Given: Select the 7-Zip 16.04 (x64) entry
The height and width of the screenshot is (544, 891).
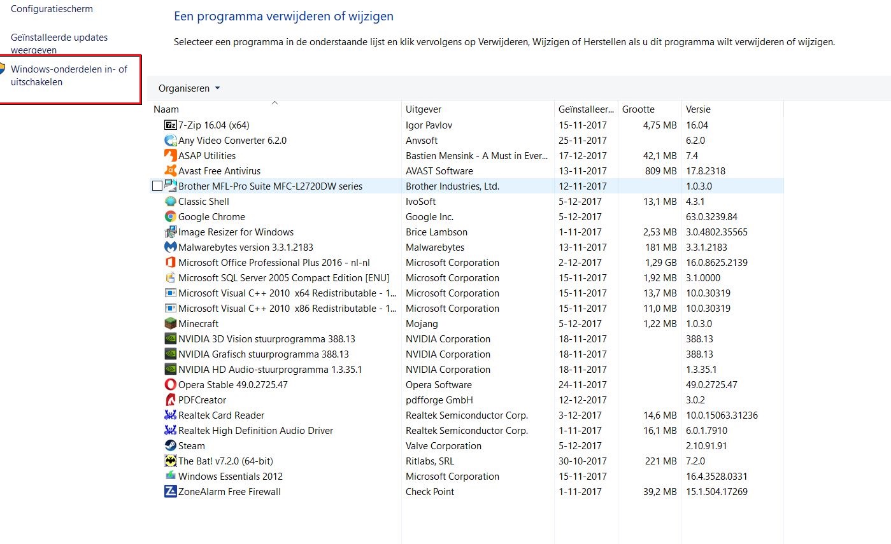Looking at the screenshot, I should (466, 125).
